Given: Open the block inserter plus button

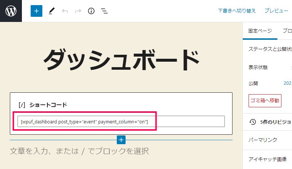Looking at the screenshot, I should point(36,11).
